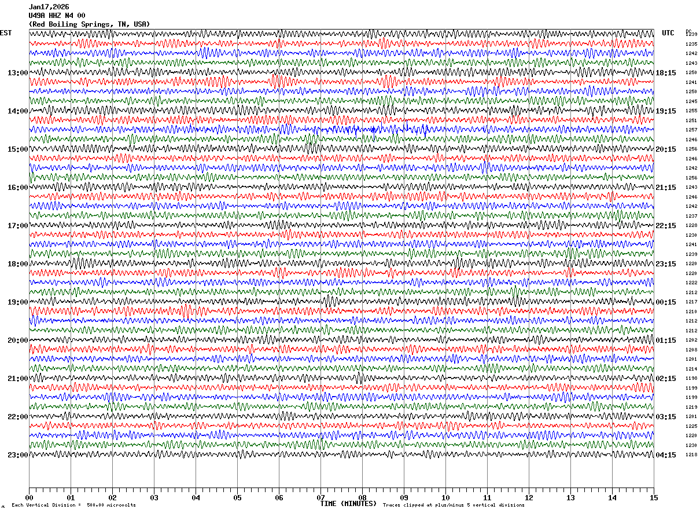This screenshot has width=700, height=513.
Task: Click the 23:15 UTC time label
Action: click(x=666, y=264)
